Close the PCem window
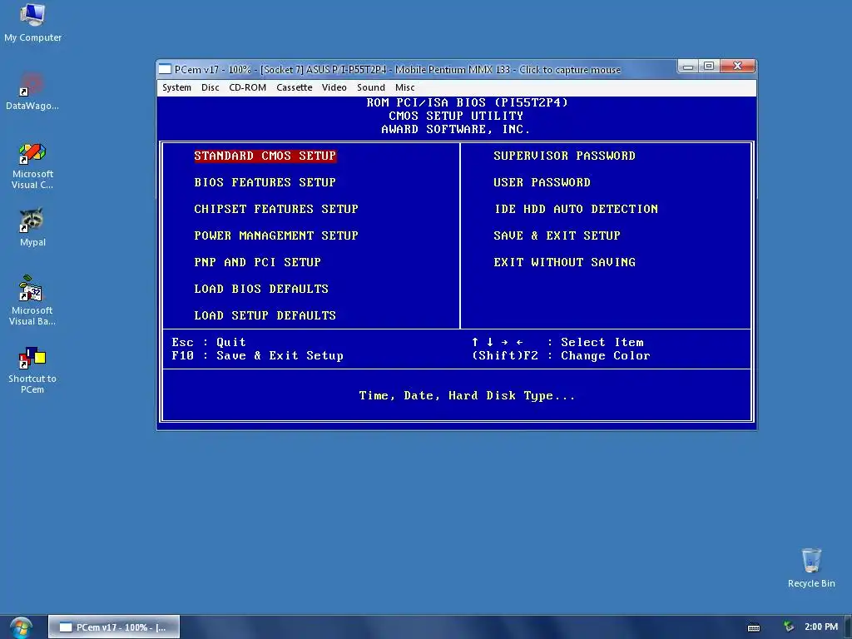The height and width of the screenshot is (639, 852). (737, 67)
